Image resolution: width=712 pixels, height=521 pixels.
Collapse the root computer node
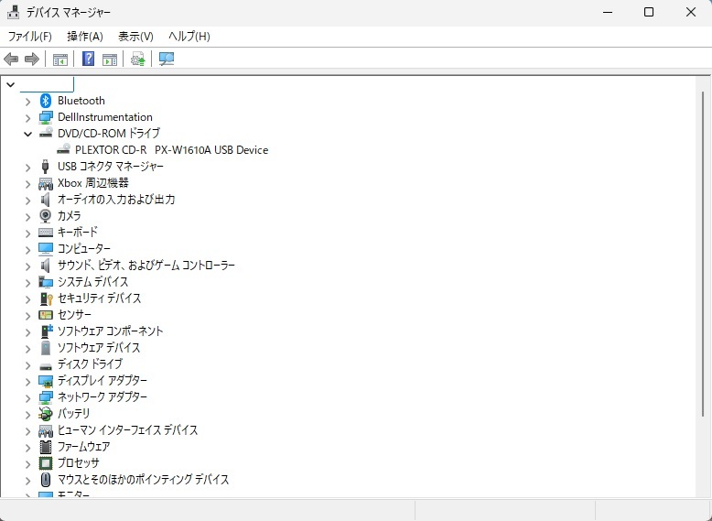click(x=10, y=84)
